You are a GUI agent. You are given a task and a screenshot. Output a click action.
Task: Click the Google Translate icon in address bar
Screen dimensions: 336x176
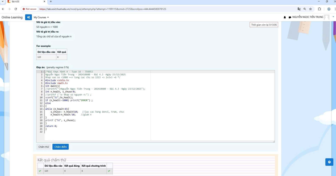coord(299,9)
